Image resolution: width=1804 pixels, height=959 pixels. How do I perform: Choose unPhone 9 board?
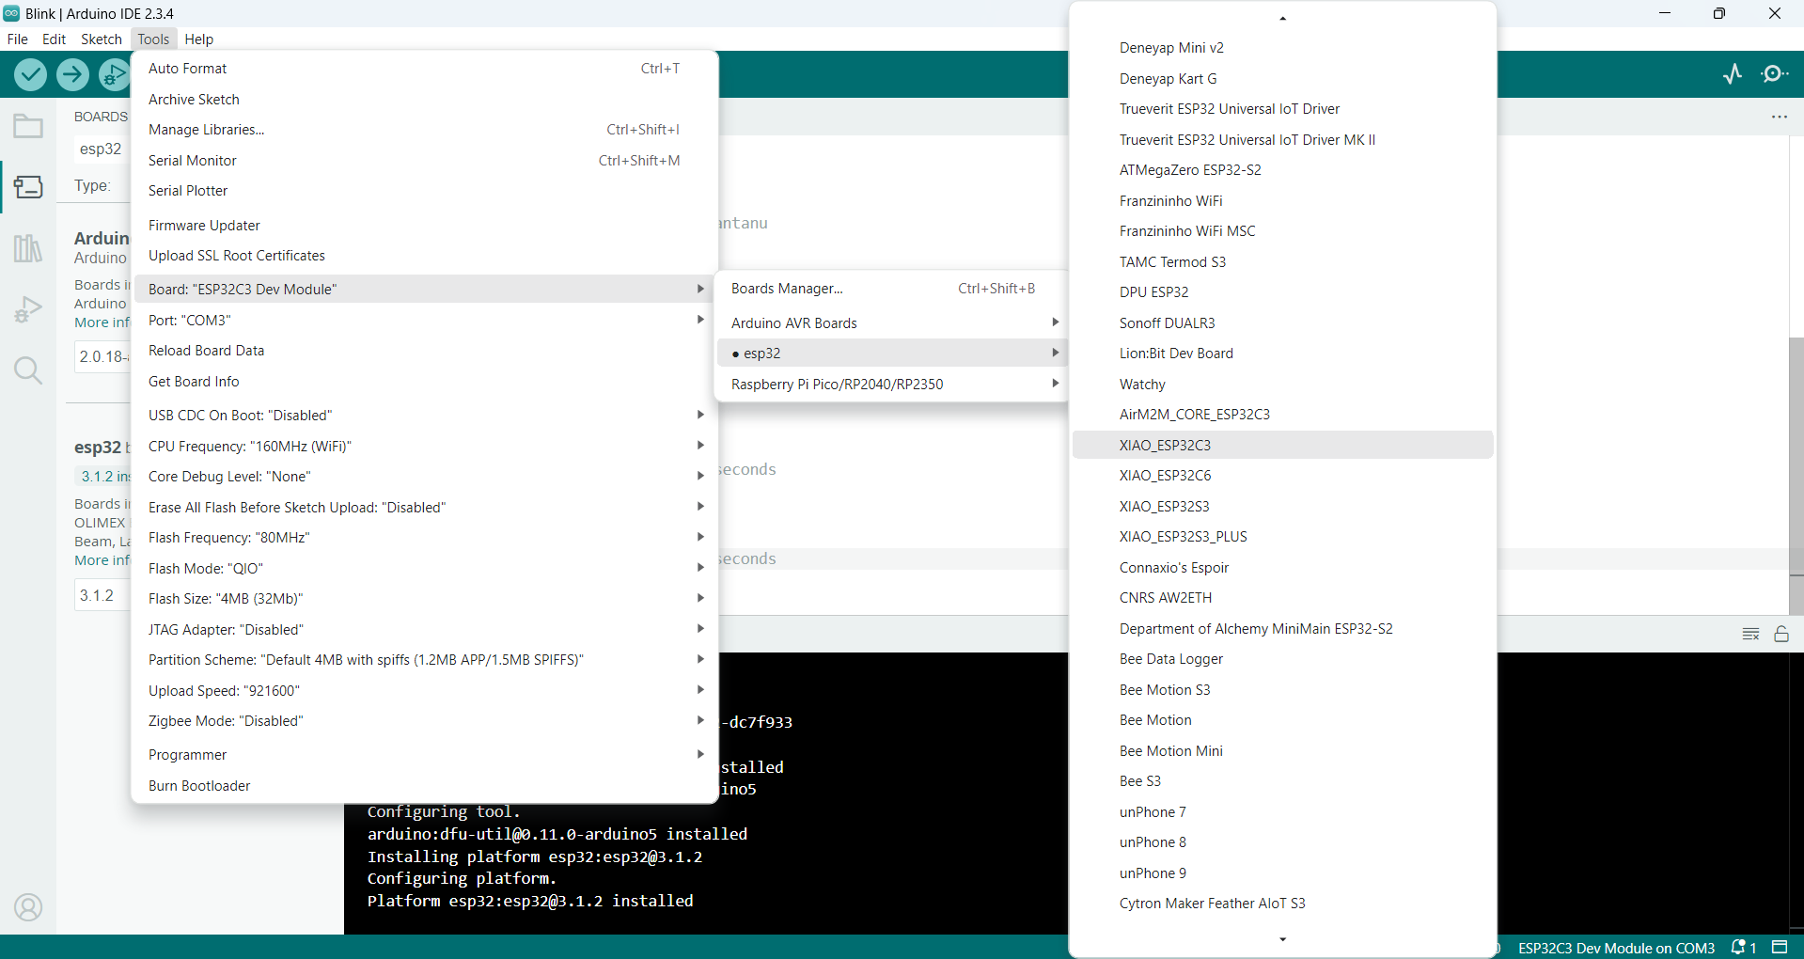[x=1282, y=873]
